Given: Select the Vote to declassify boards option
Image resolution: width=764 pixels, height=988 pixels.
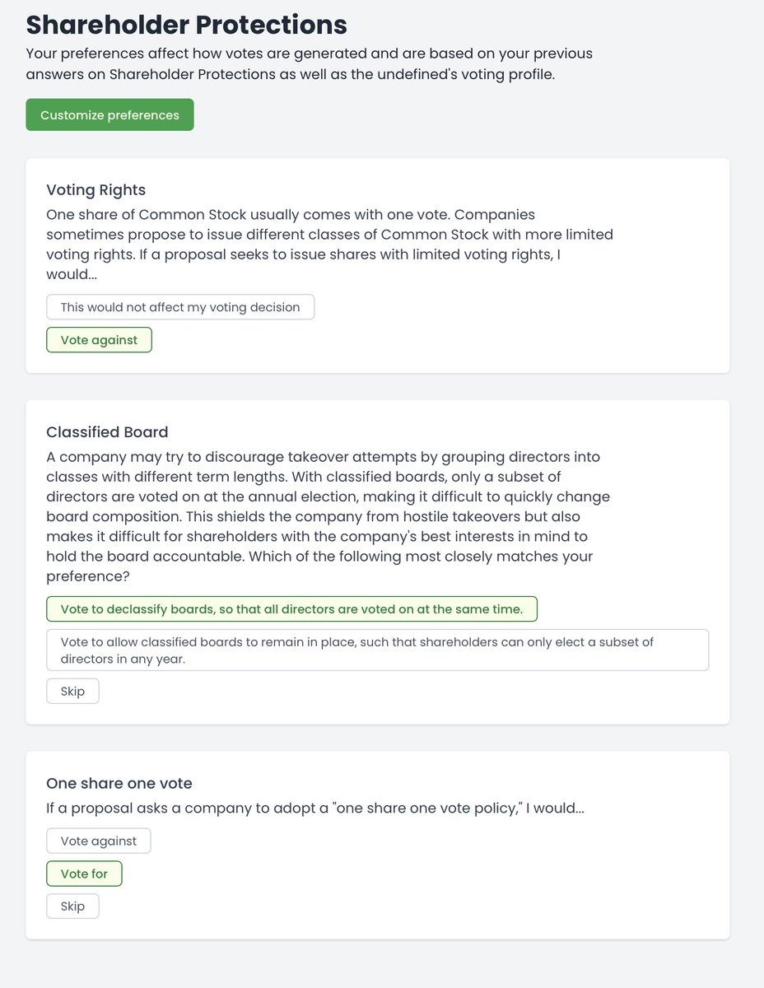Looking at the screenshot, I should pyautogui.click(x=291, y=609).
